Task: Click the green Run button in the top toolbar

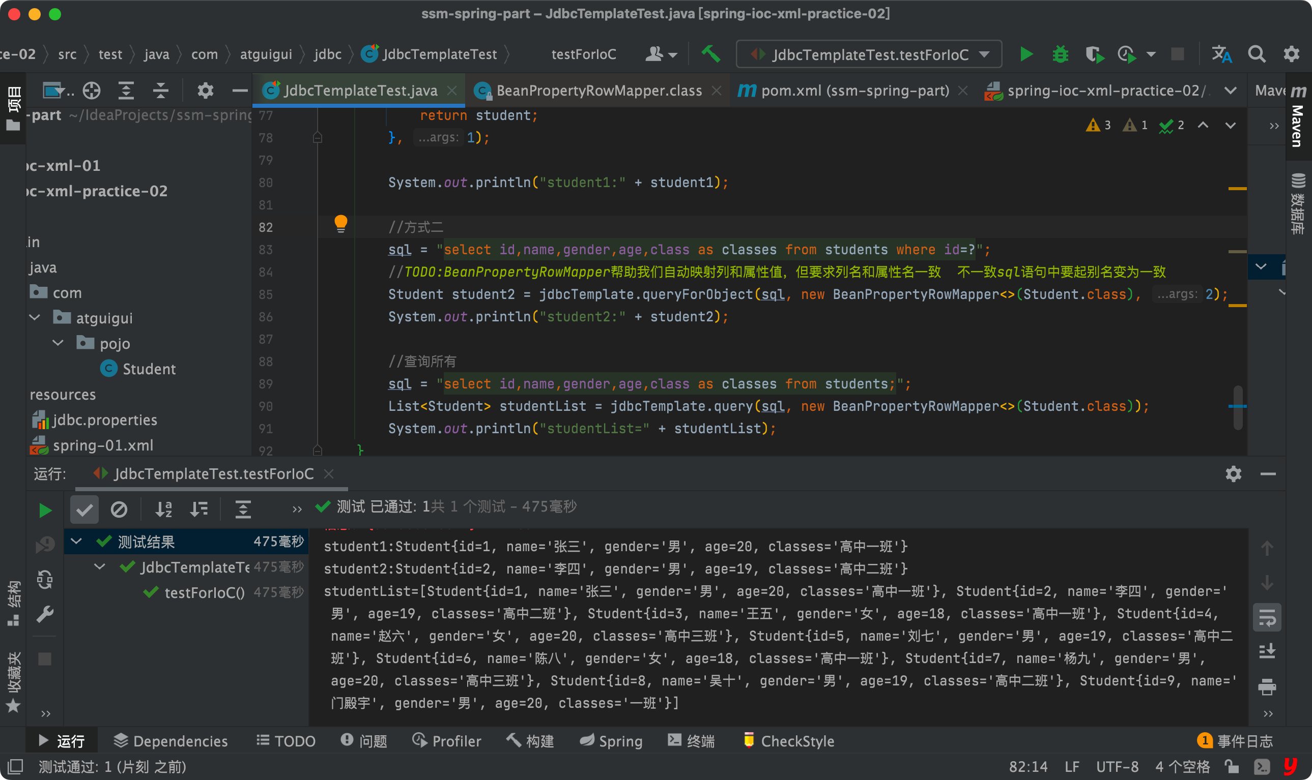Action: [x=1026, y=54]
